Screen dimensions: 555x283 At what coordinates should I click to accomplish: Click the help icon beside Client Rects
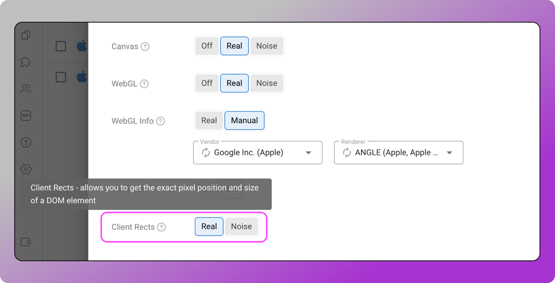(161, 227)
